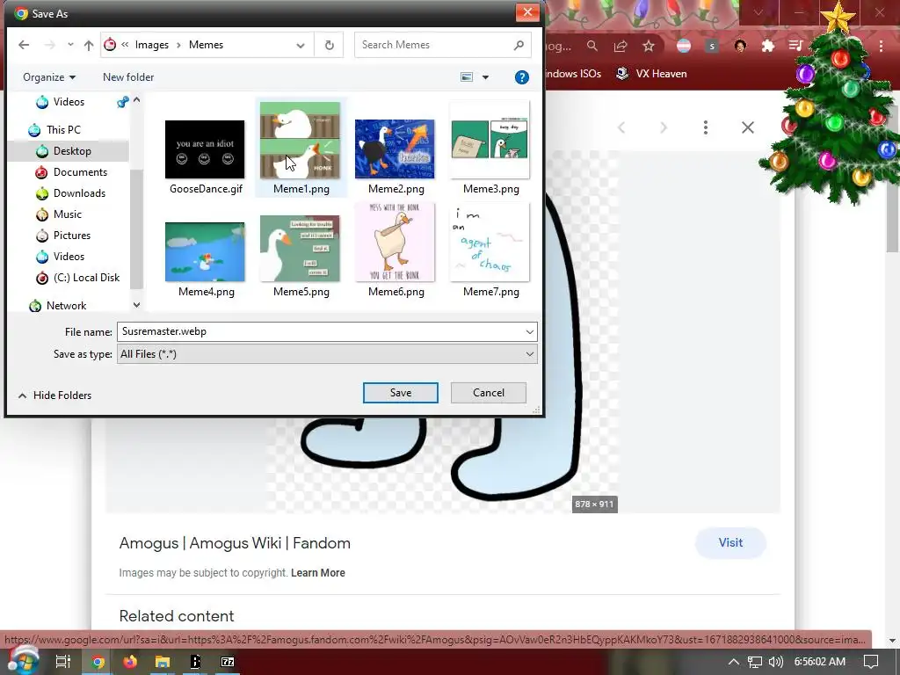Image resolution: width=900 pixels, height=675 pixels.
Task: Open VX Heaven bookmark
Action: pos(651,74)
